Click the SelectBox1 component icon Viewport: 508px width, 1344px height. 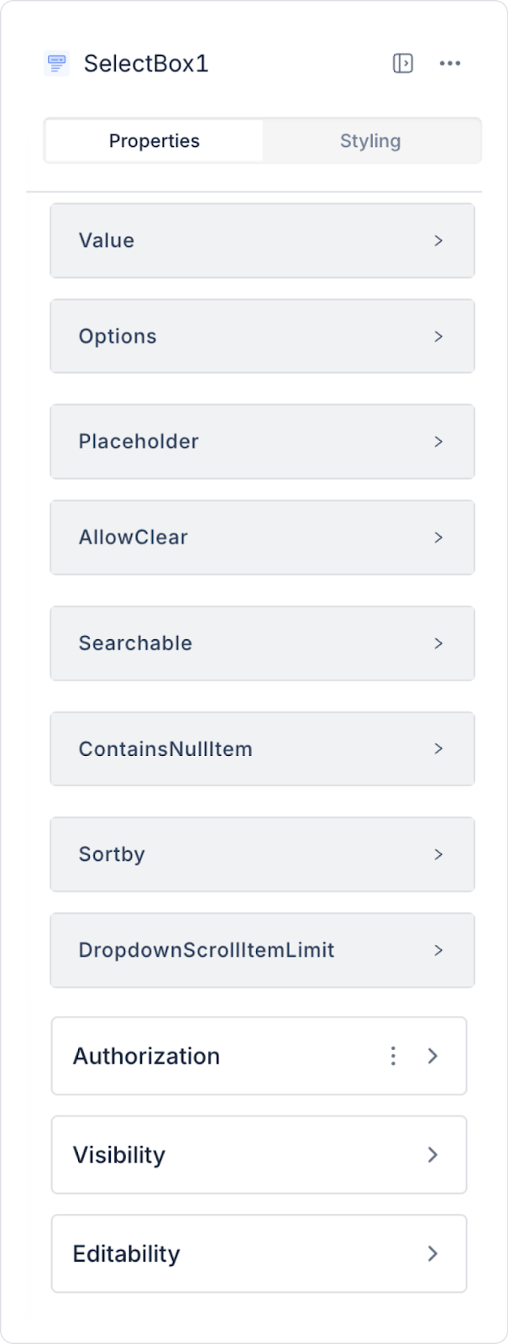point(57,63)
